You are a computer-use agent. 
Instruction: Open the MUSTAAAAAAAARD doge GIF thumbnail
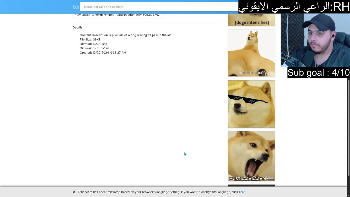click(252, 156)
